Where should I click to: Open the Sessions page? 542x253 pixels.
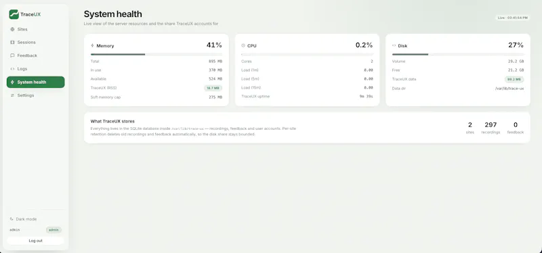[x=36, y=43]
